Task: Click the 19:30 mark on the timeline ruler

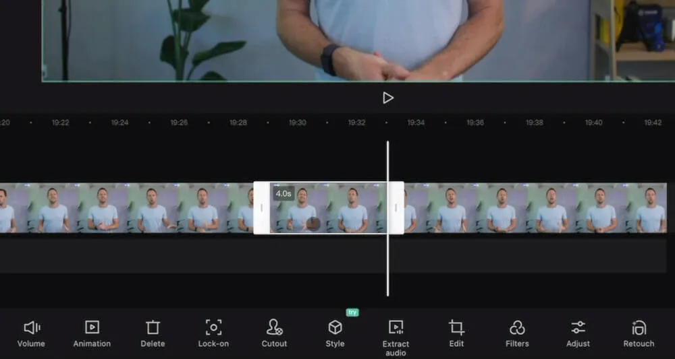Action: tap(298, 123)
